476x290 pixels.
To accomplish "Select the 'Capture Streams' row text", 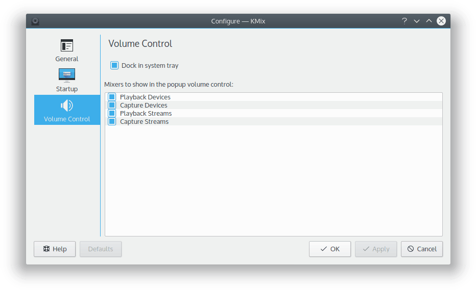I will (x=144, y=121).
